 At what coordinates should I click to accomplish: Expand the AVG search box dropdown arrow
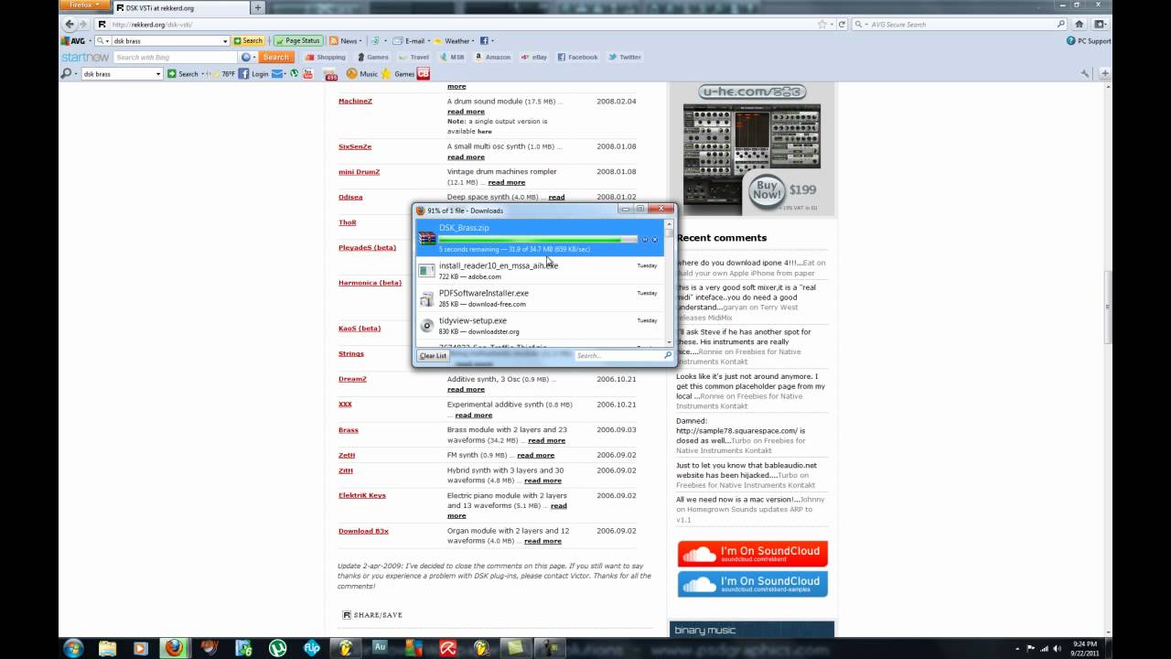pos(225,41)
